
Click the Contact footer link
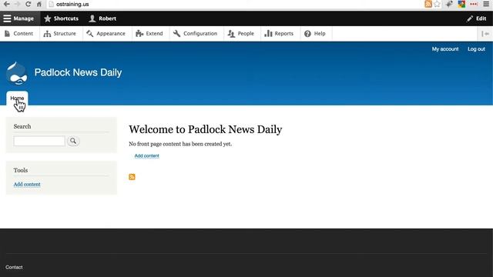pos(14,267)
